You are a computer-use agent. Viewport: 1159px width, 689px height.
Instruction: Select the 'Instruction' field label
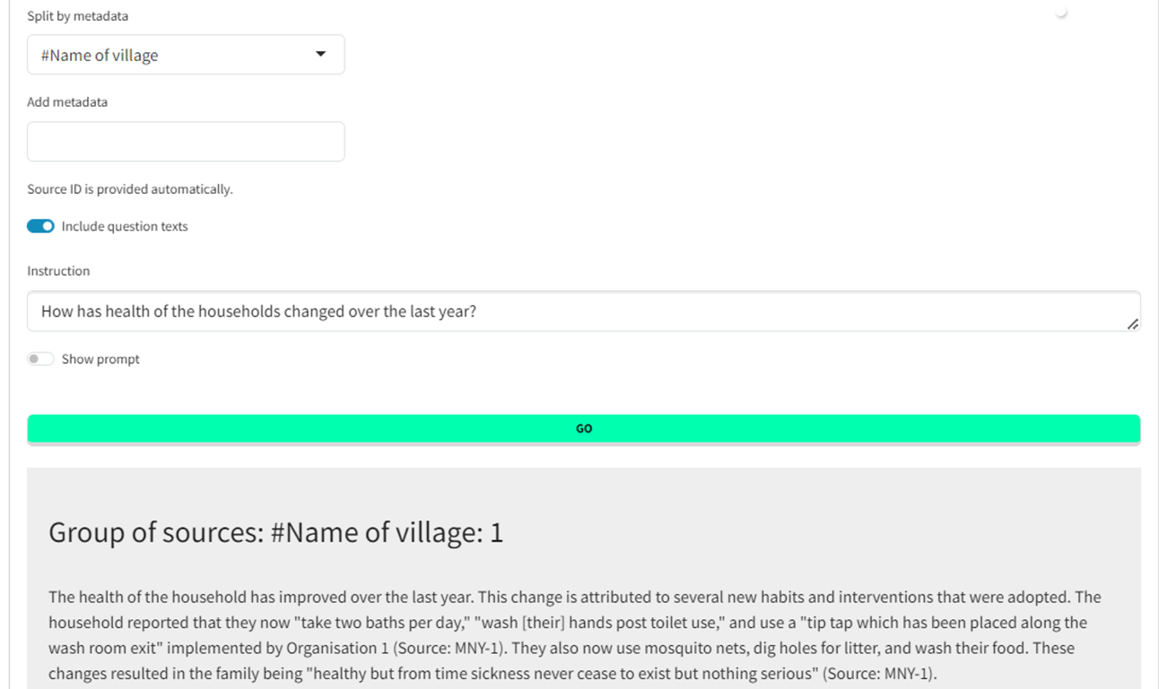[58, 271]
